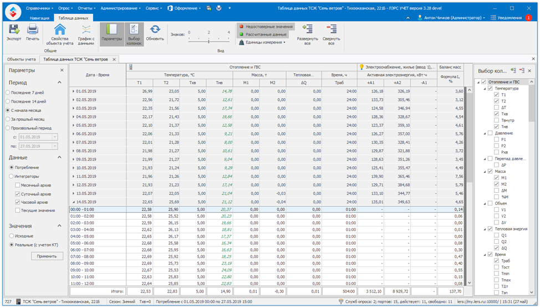
Task: Click the Экспорт save icon
Action: 14,30
